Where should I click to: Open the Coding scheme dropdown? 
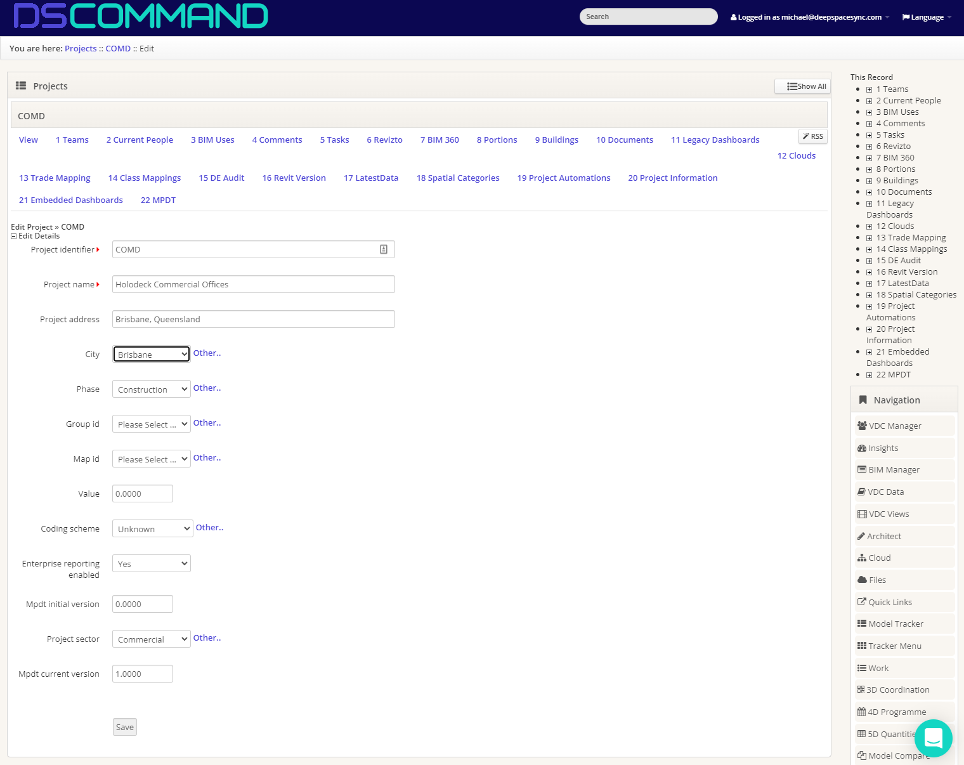pos(153,528)
